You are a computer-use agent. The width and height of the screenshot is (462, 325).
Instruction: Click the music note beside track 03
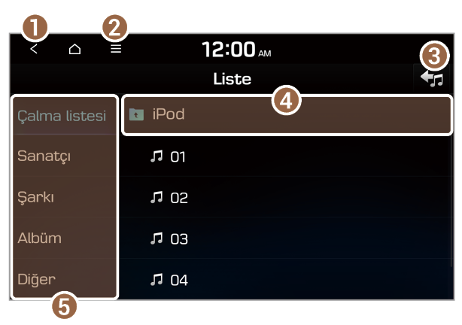157,239
